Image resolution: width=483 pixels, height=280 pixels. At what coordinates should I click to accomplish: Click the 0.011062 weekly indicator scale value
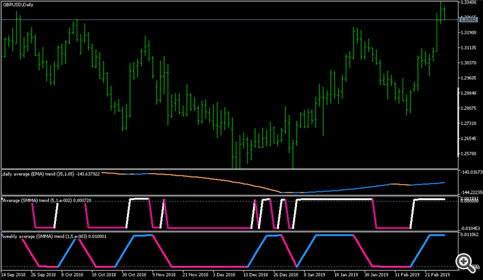(469, 235)
